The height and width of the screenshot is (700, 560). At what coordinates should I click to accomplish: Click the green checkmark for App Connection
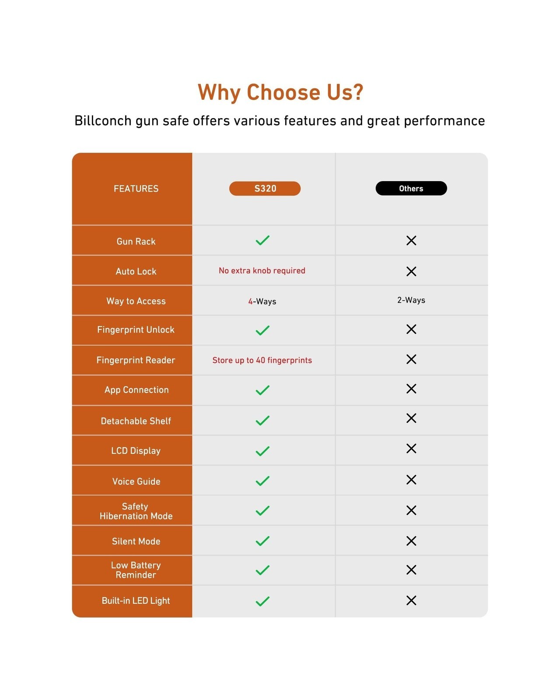click(262, 390)
